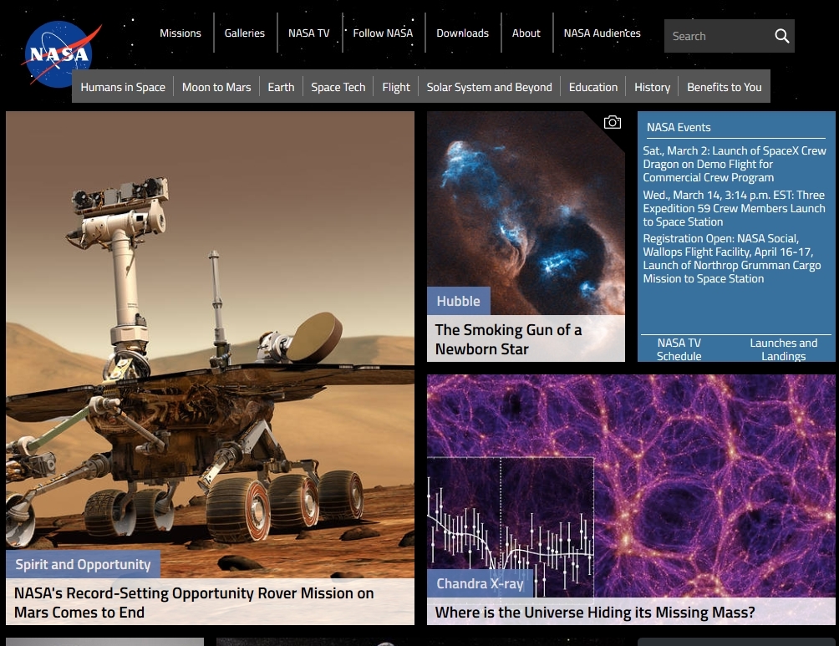Image resolution: width=839 pixels, height=646 pixels.
Task: Read Opportunity Rover Mission Comes to End headline
Action: [194, 602]
